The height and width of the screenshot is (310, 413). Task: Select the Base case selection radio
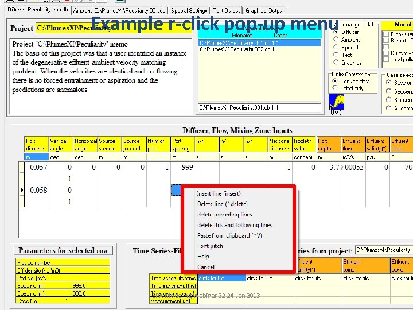coord(388,83)
